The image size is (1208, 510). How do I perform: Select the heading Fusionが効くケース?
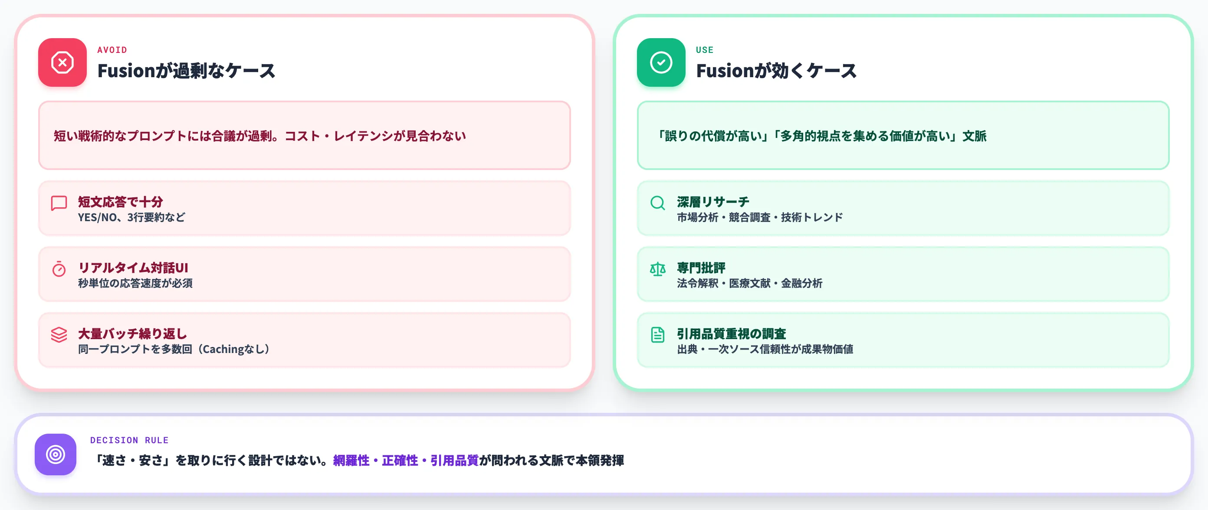point(776,71)
